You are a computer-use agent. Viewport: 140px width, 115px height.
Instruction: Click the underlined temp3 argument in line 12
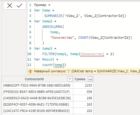pos(59,65)
